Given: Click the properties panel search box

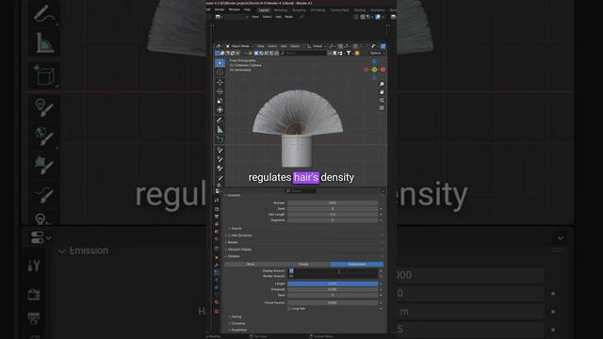Looking at the screenshot, I should pyautogui.click(x=301, y=190).
